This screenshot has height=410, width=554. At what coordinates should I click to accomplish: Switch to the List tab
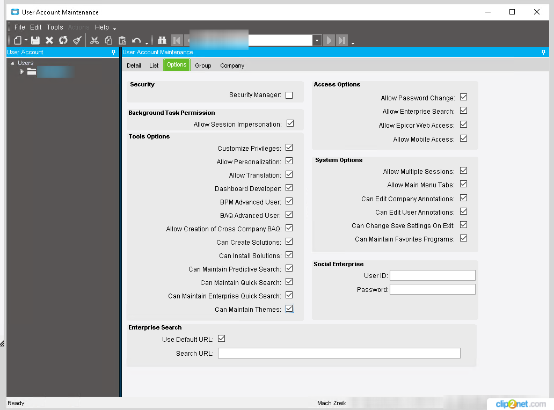tap(154, 65)
